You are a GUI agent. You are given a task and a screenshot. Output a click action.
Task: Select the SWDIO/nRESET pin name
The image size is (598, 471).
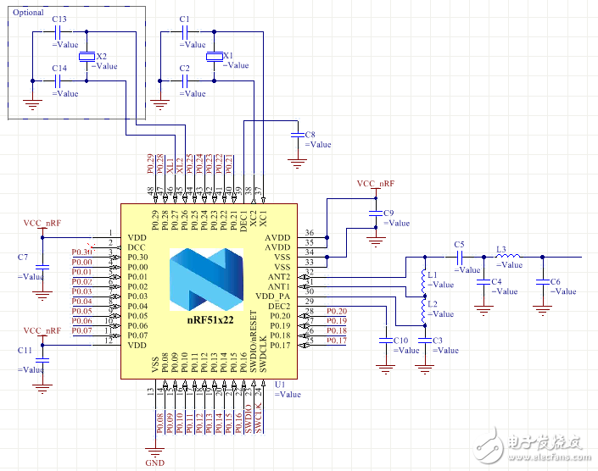[x=254, y=341]
